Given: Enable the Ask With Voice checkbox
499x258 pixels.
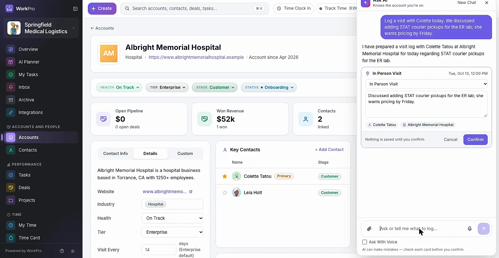Looking at the screenshot, I should [x=365, y=242].
